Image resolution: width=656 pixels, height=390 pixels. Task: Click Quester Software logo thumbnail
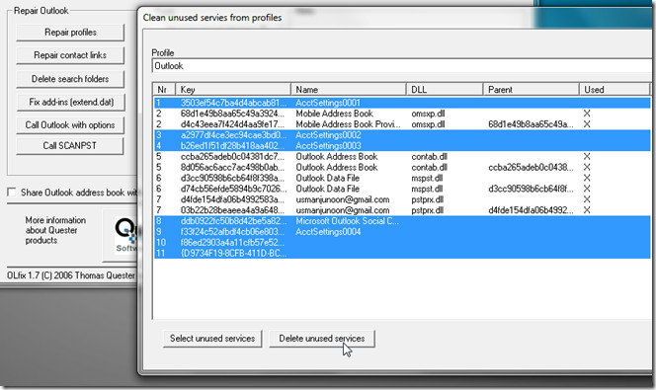point(125,235)
